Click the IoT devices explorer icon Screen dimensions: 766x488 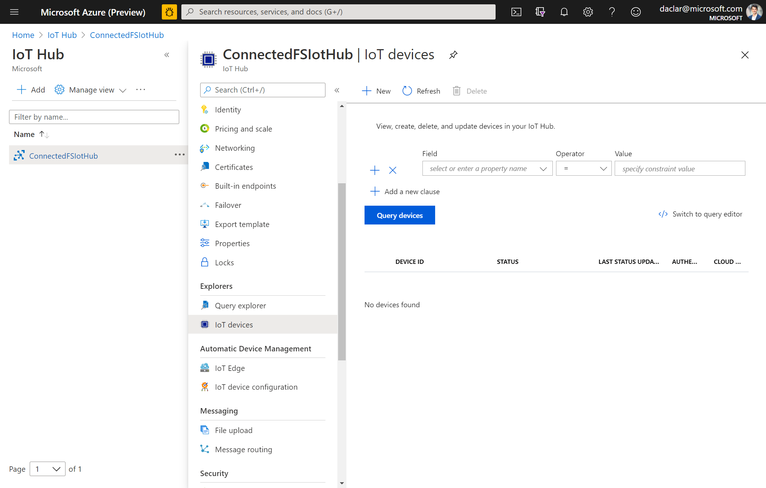click(x=205, y=324)
